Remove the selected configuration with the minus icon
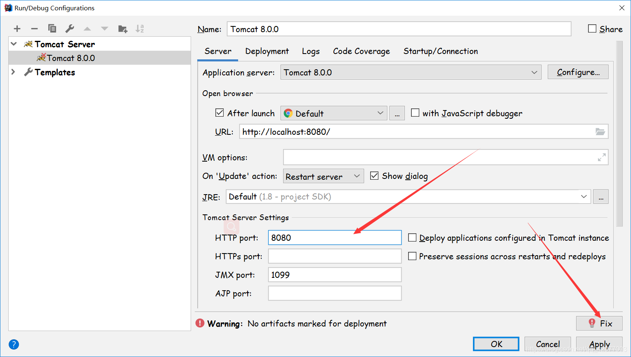The image size is (631, 357). click(34, 28)
